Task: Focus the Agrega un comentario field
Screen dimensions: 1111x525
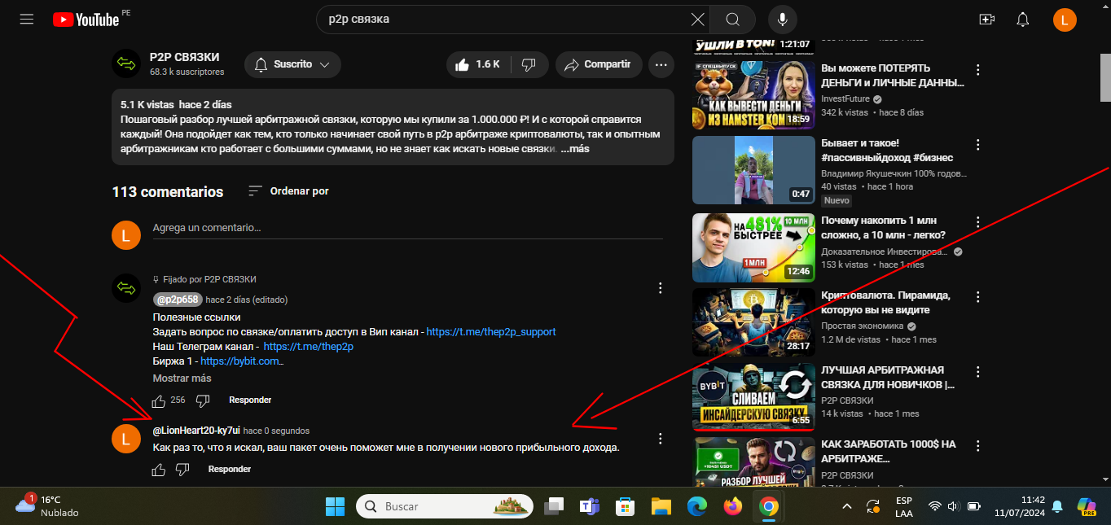Action: click(407, 228)
